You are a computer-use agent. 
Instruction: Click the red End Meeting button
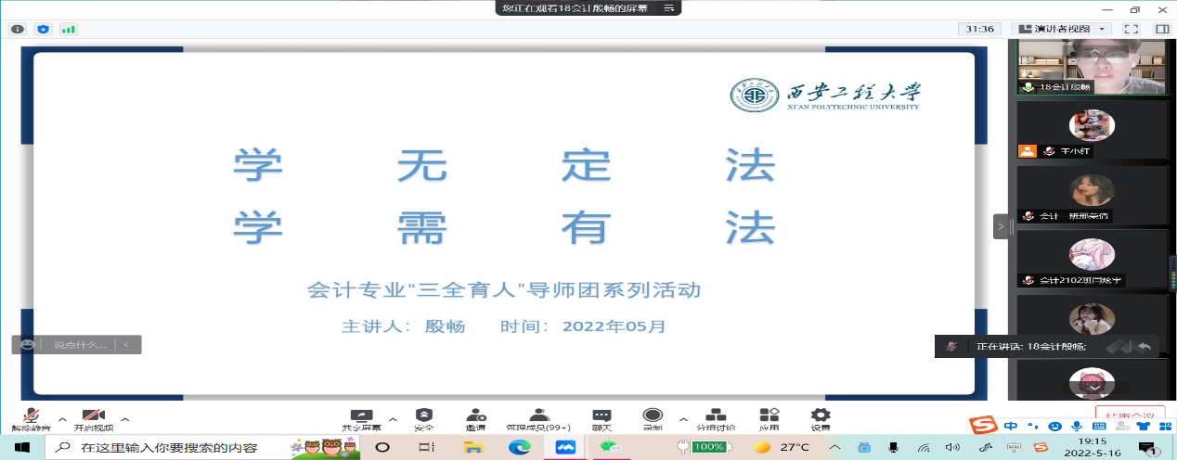[1129, 415]
